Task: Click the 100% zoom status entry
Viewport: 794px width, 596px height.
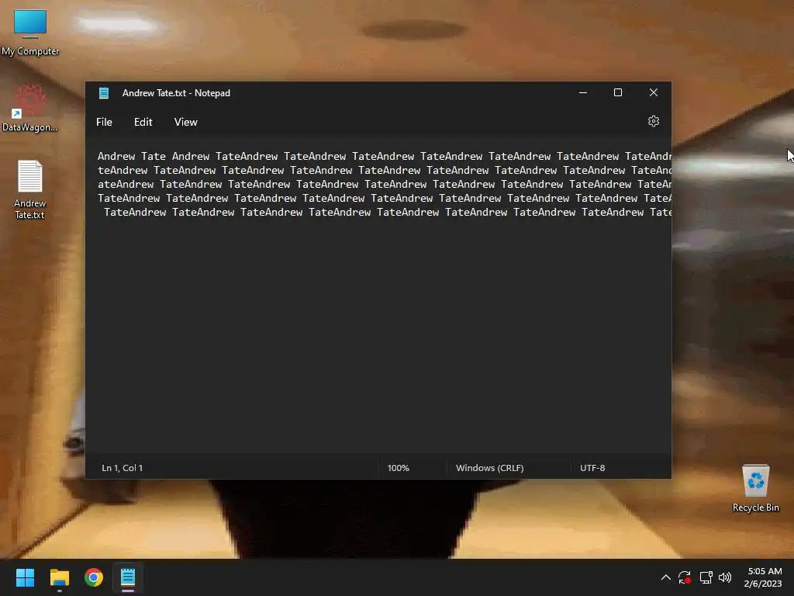Action: click(398, 468)
